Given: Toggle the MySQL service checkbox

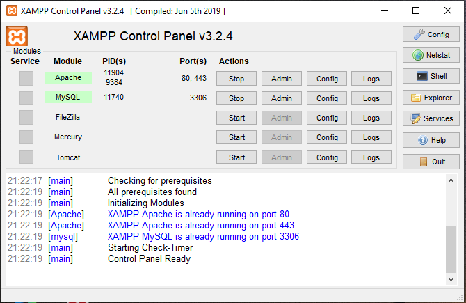Looking at the screenshot, I should pos(26,98).
